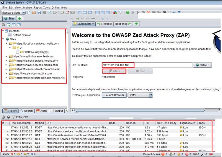The width and height of the screenshot is (222, 157).
Task: Click the step-to-next-request icon
Action: (133, 13)
